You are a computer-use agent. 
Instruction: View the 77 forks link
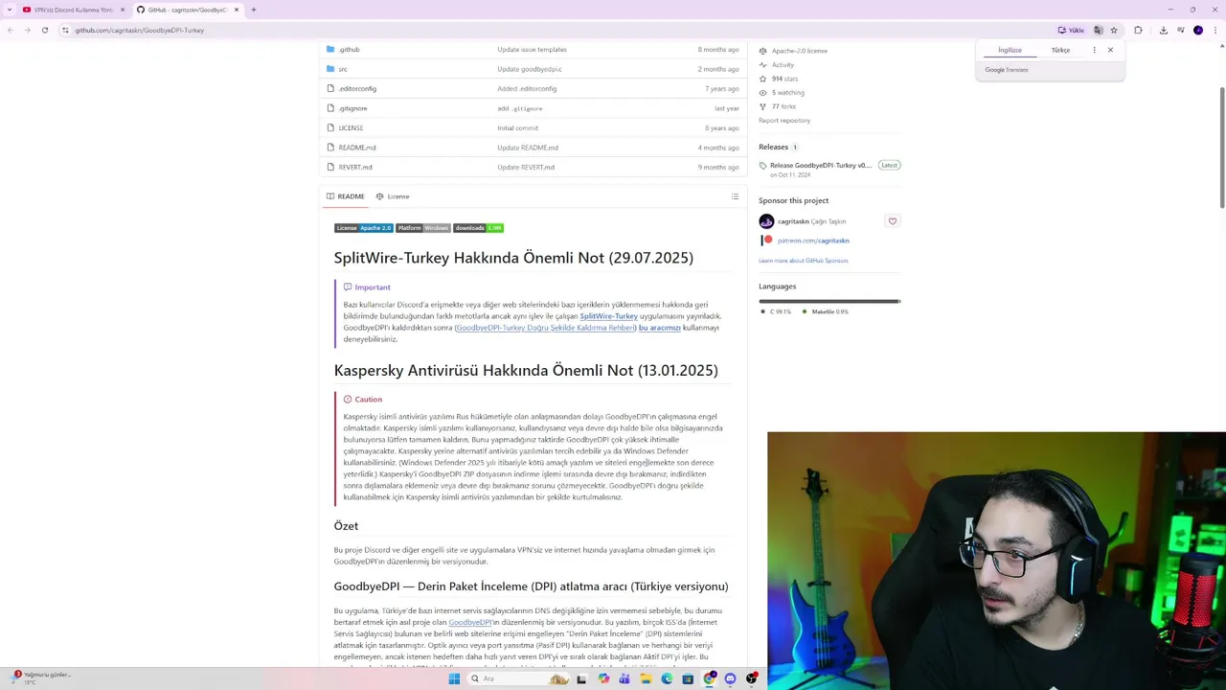click(778, 106)
